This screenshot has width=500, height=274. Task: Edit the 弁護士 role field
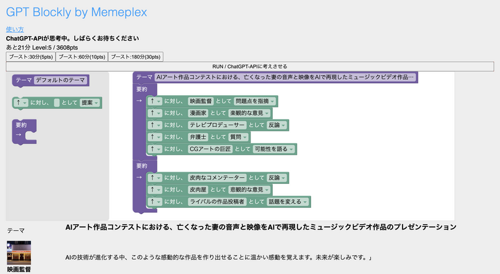(198, 137)
